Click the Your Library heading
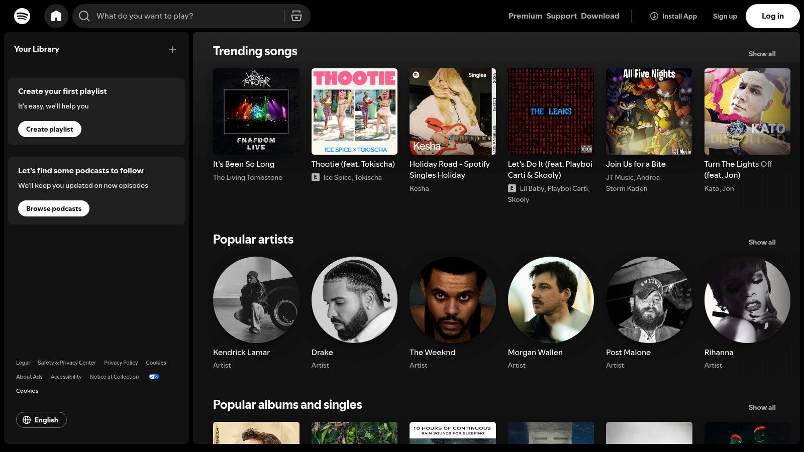The width and height of the screenshot is (804, 452). point(37,49)
